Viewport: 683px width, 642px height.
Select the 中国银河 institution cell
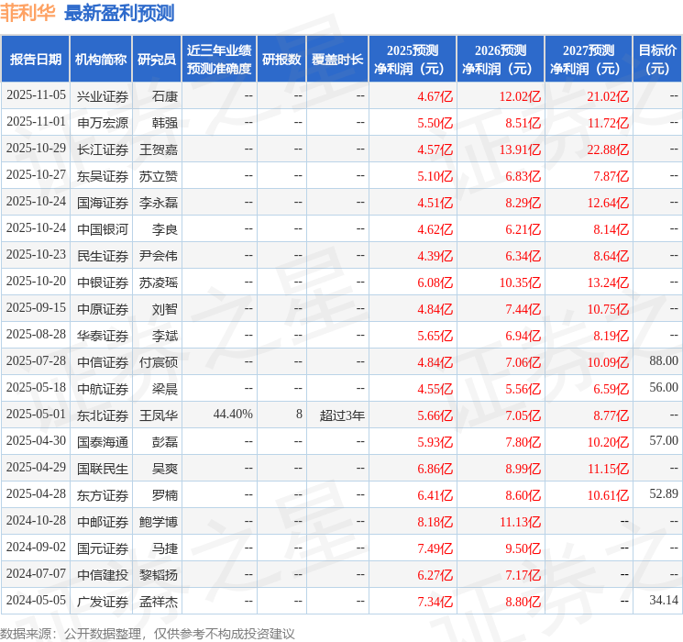(103, 228)
